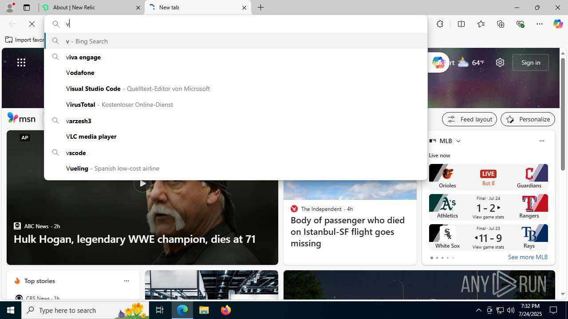This screenshot has height=319, width=568.
Task: Open Firefox taskbar icon
Action: coord(225,310)
